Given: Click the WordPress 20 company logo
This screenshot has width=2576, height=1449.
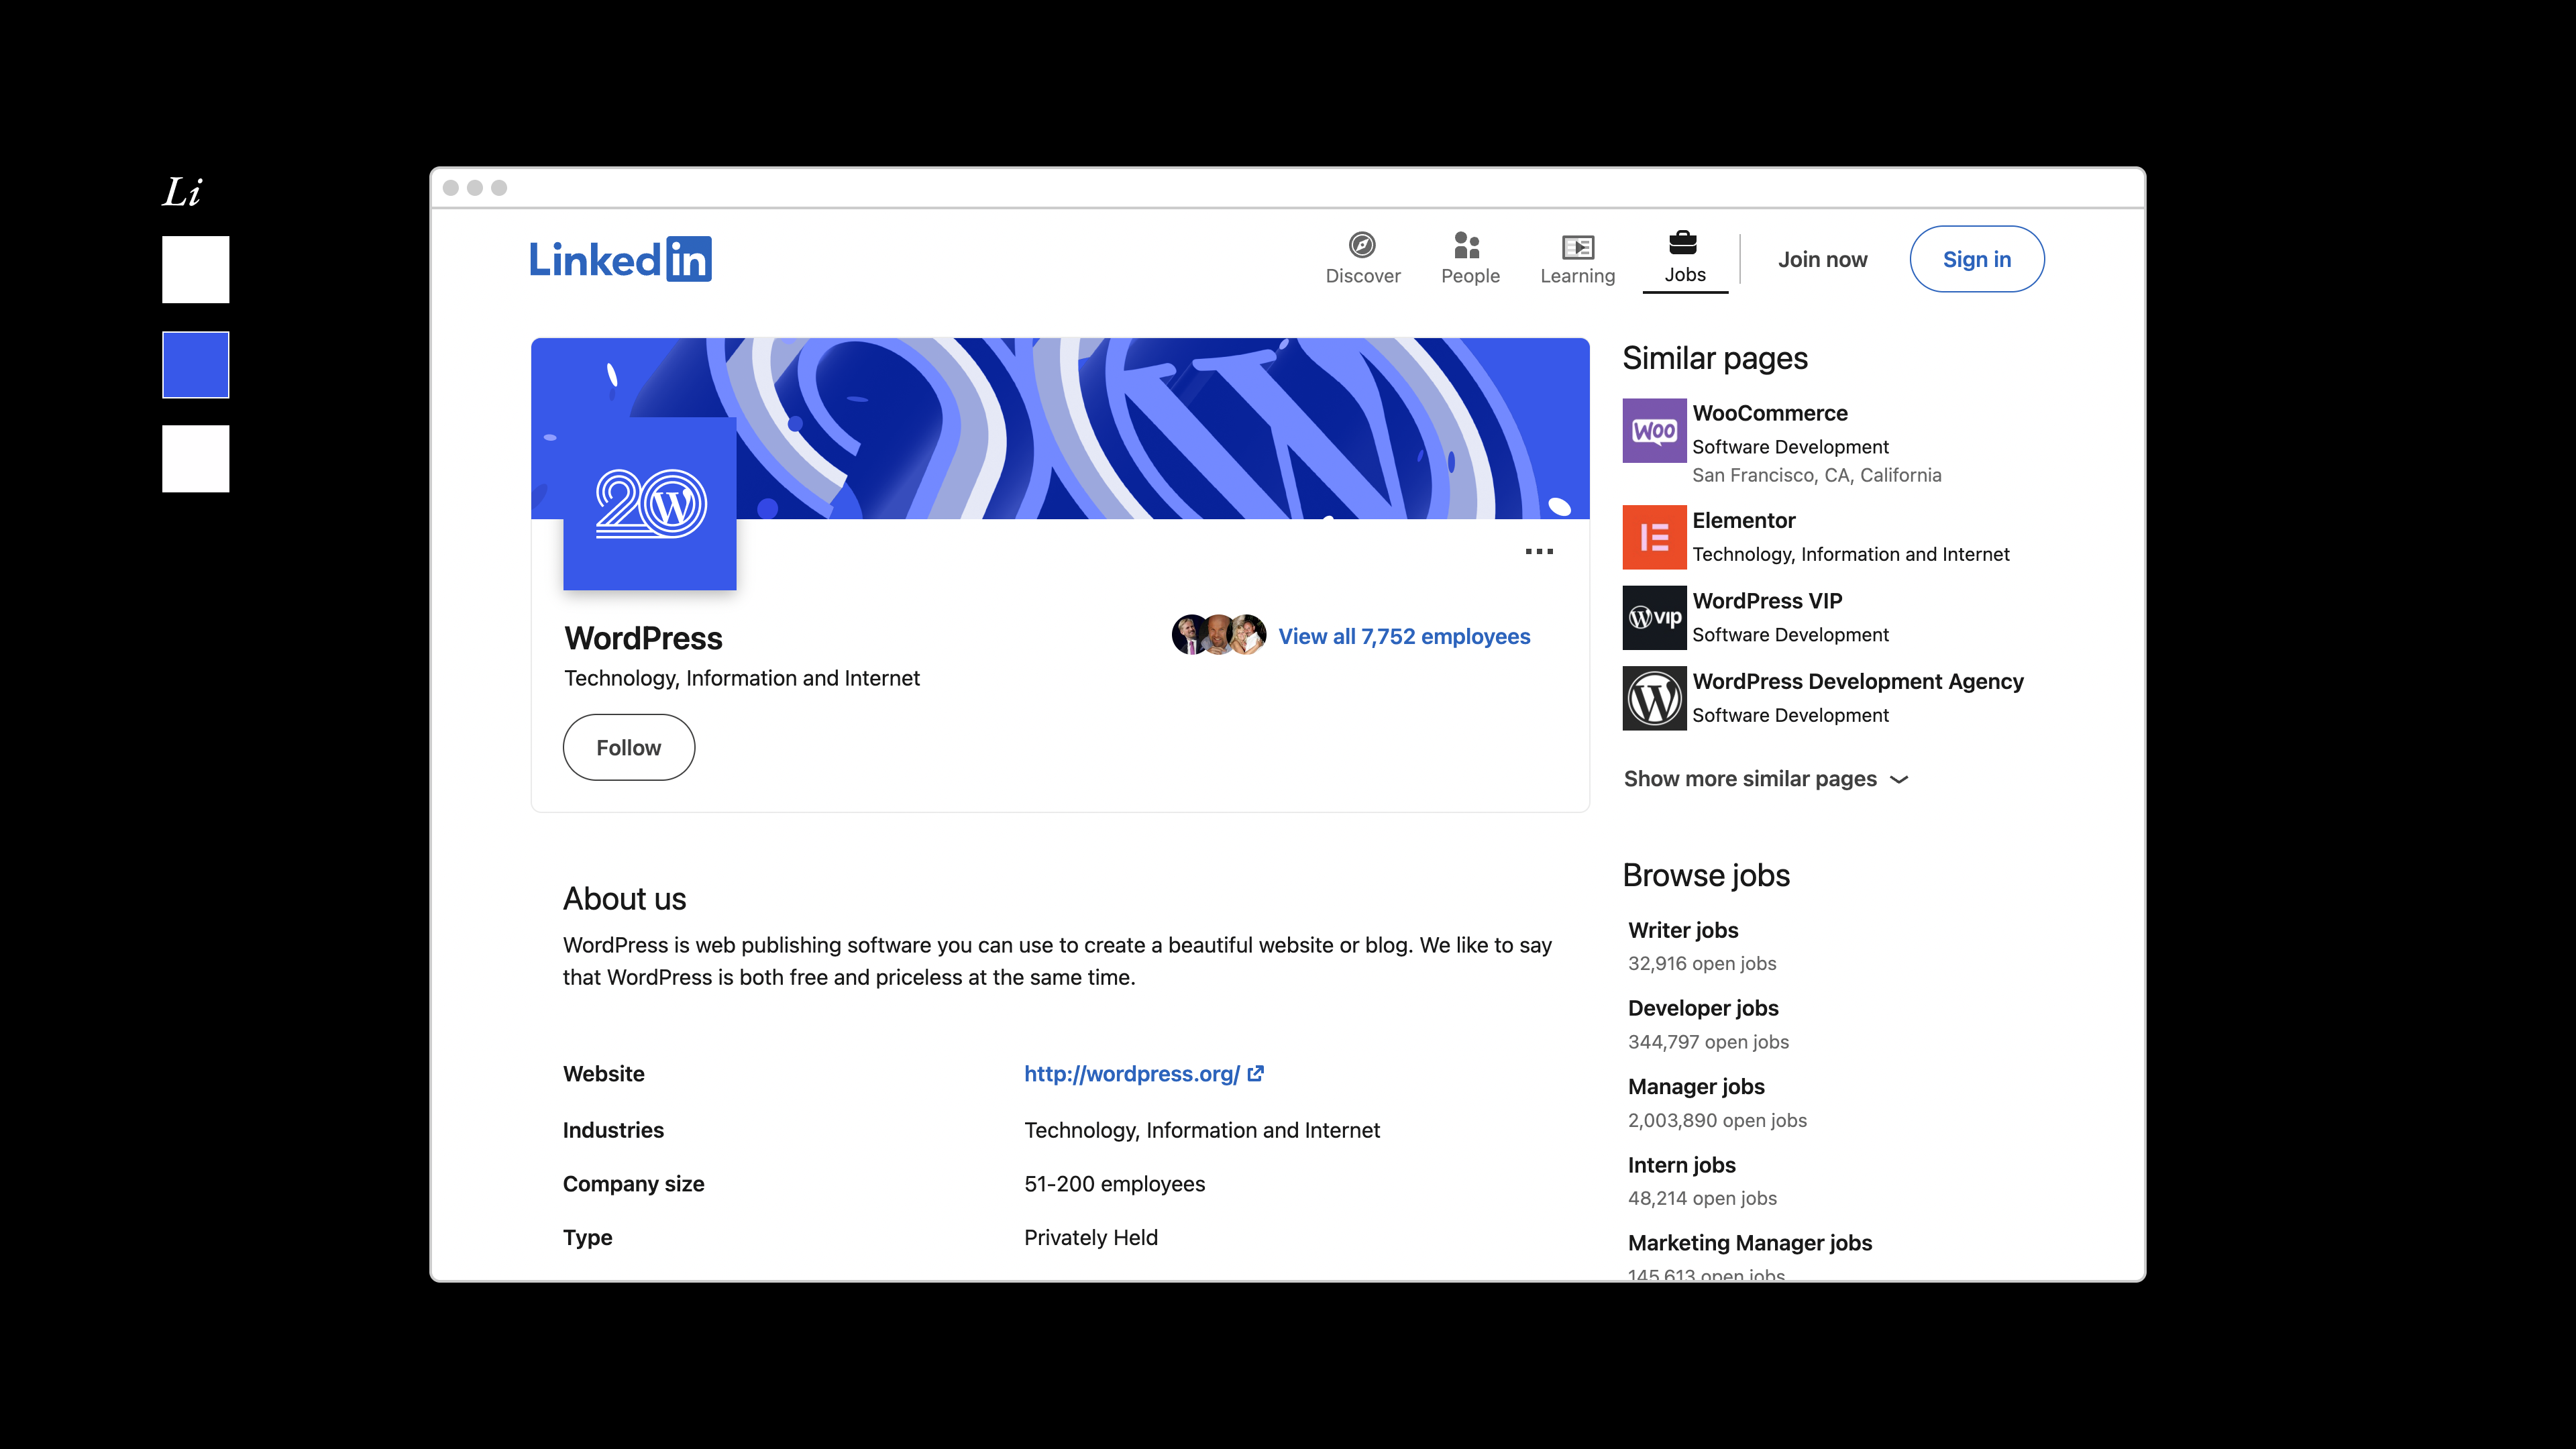Looking at the screenshot, I should [x=650, y=504].
